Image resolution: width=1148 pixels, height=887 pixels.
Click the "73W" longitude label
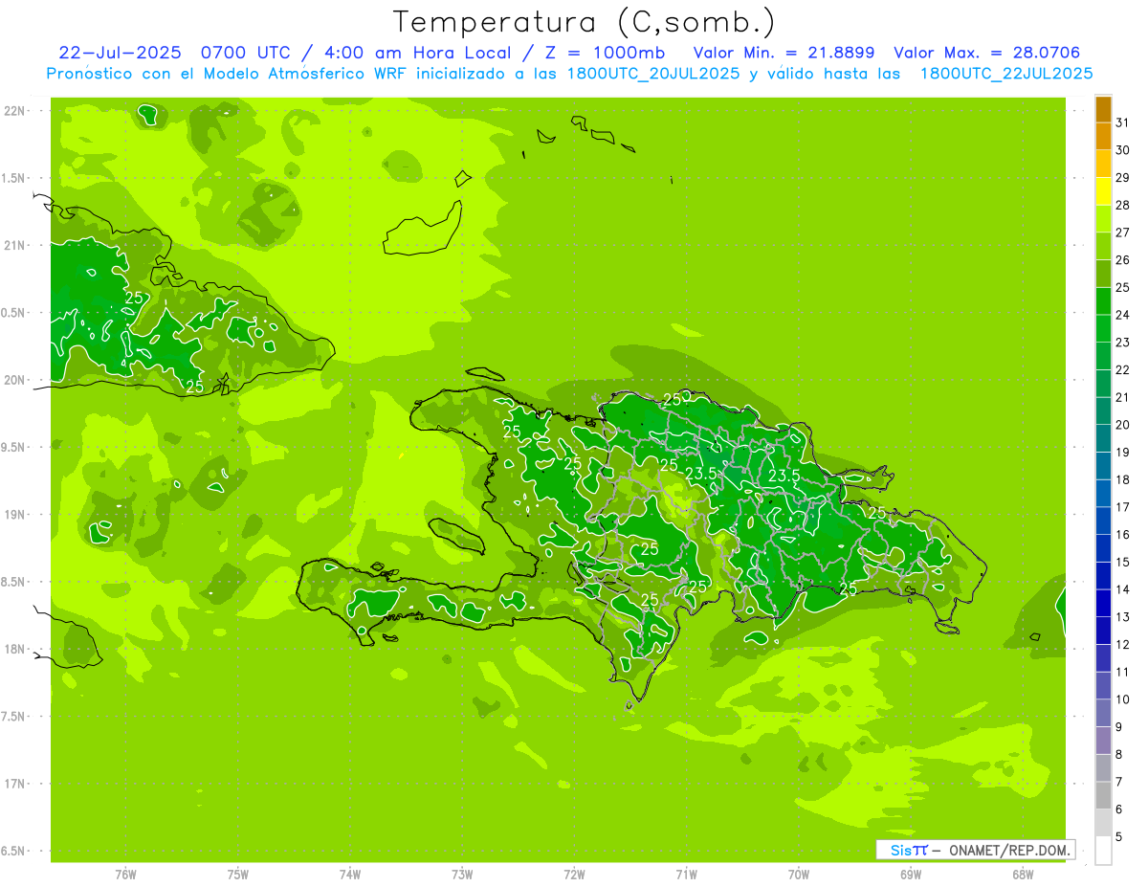[x=462, y=874]
